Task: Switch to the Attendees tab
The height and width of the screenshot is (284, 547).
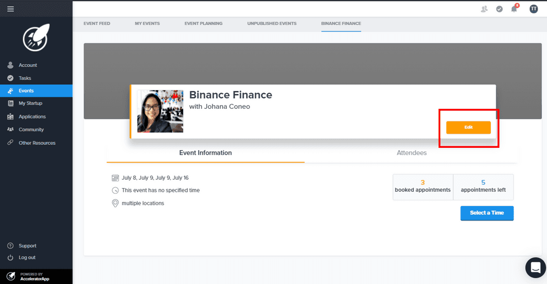Action: coord(411,153)
